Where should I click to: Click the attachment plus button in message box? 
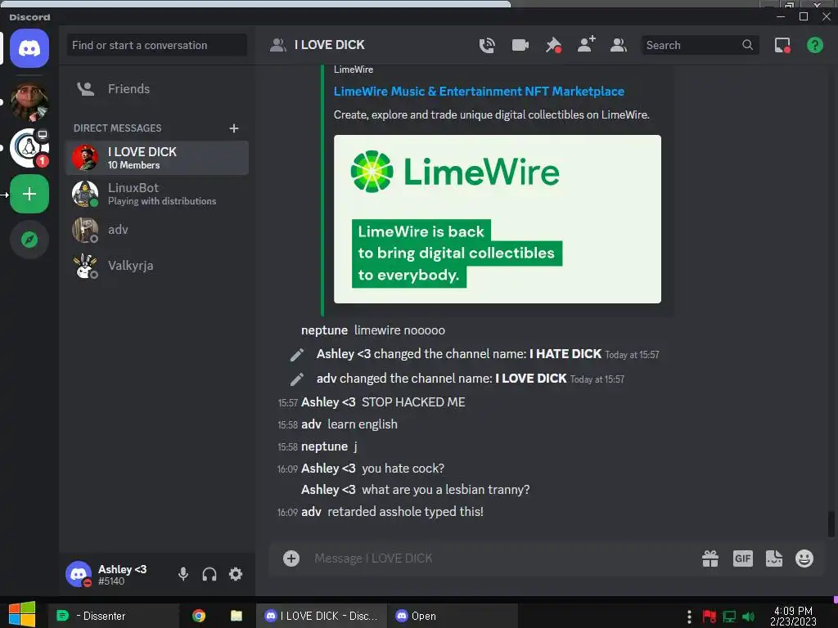point(291,558)
